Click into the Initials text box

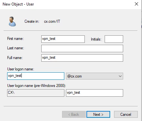(114, 39)
